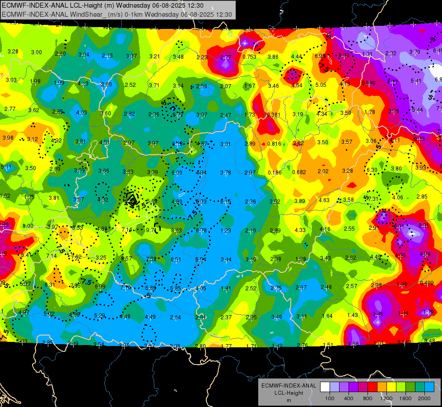Screen dimensions: 442x407
Task: Click the grid point value '3.00'
Action: click(x=37, y=52)
